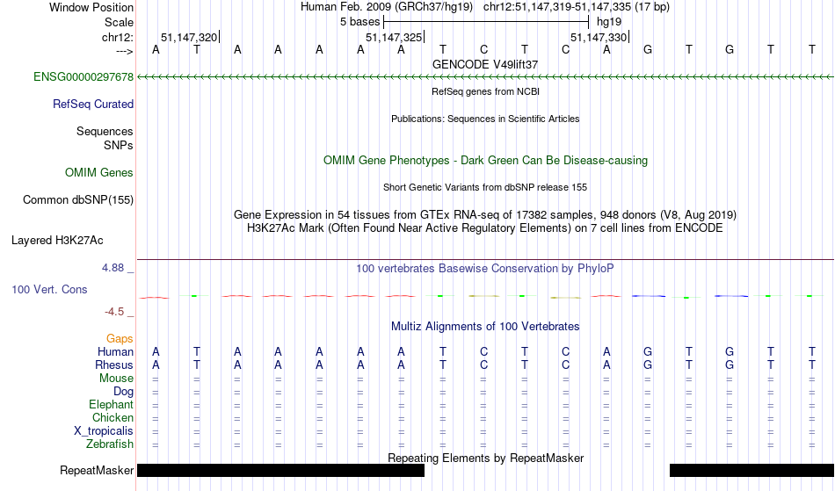Select the Rhesus alignment row label
This screenshot has height=491, width=835.
[114, 365]
